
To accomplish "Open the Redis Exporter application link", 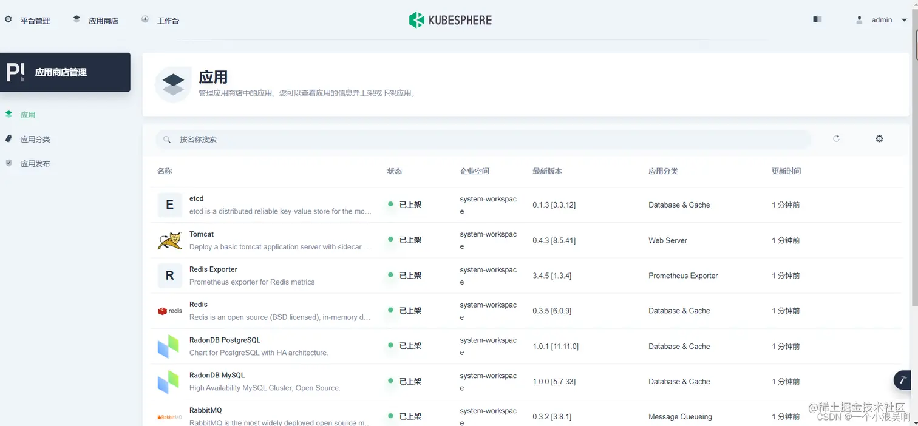I will coord(213,269).
